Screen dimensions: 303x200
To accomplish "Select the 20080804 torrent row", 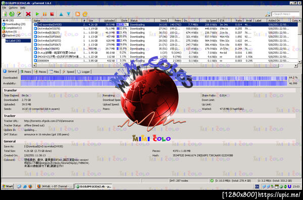I will [x=165, y=61].
